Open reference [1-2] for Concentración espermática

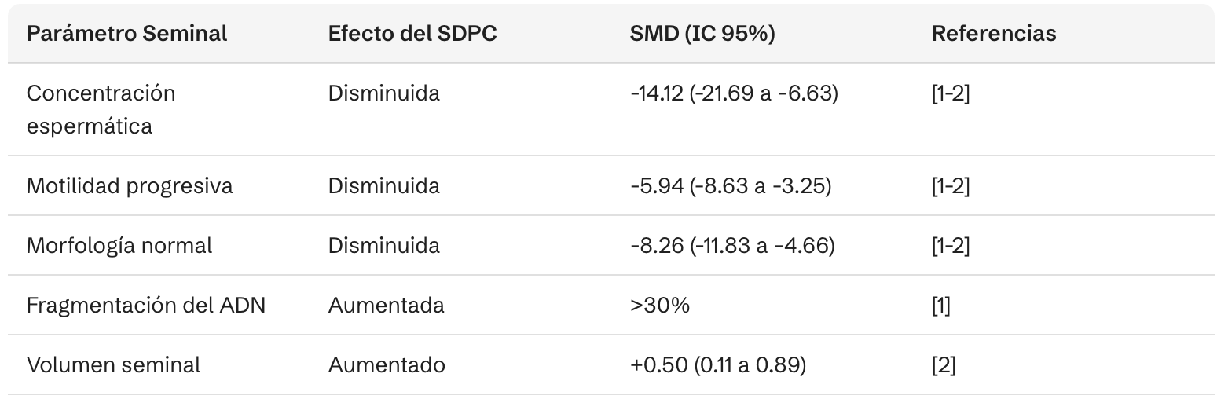pyautogui.click(x=951, y=93)
